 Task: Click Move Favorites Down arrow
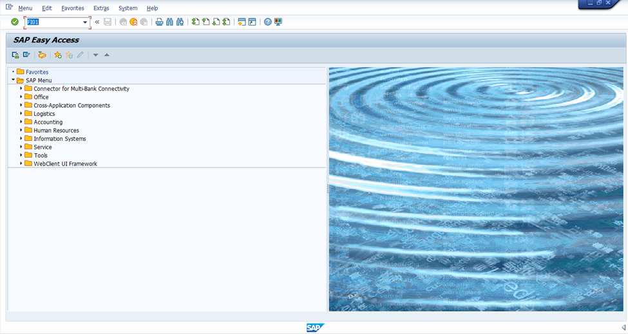point(96,55)
